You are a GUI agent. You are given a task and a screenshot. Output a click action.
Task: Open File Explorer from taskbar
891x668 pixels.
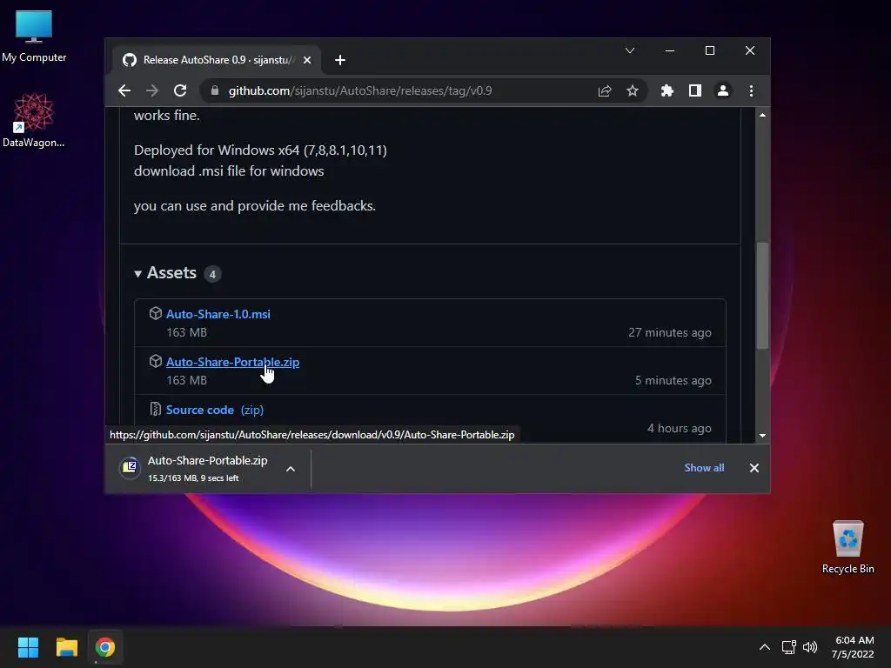coord(66,647)
